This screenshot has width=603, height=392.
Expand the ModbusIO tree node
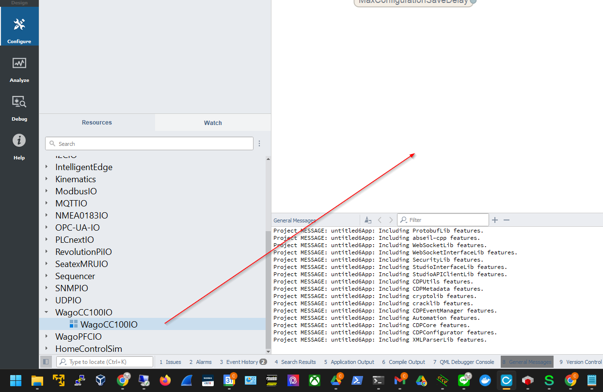click(47, 191)
